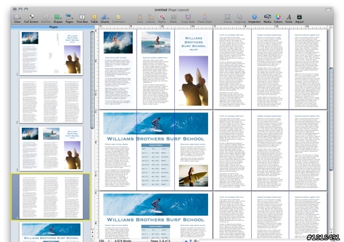Image resolution: width=344 pixels, height=242 pixels.
Task: Click the Pages sidebar header
Action: tap(53, 27)
